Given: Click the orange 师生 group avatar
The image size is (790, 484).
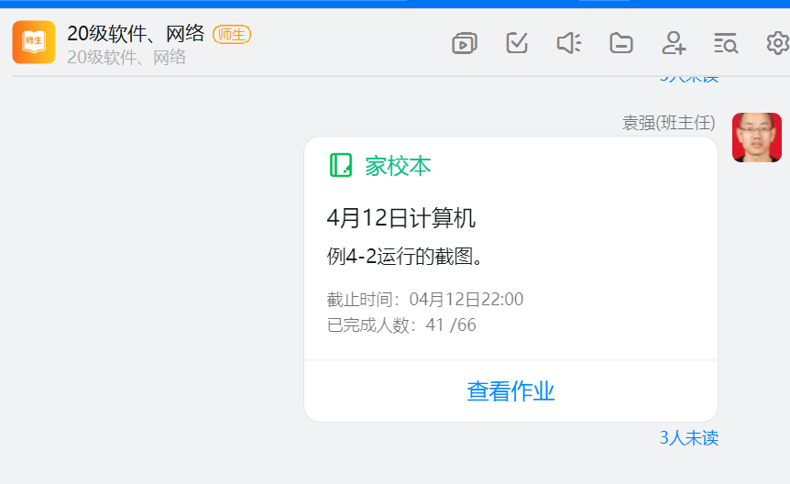Looking at the screenshot, I should (x=34, y=42).
